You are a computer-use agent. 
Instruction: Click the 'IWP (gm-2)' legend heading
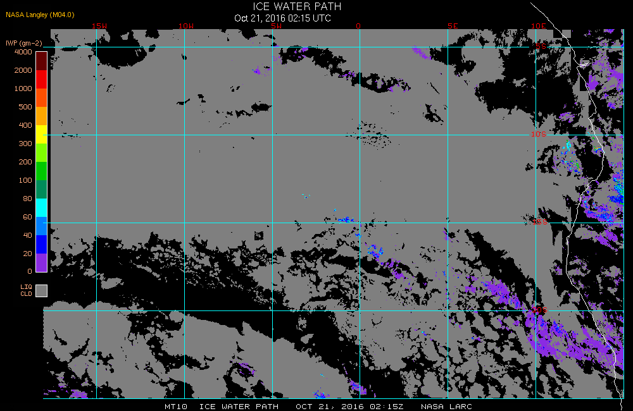tap(24, 43)
